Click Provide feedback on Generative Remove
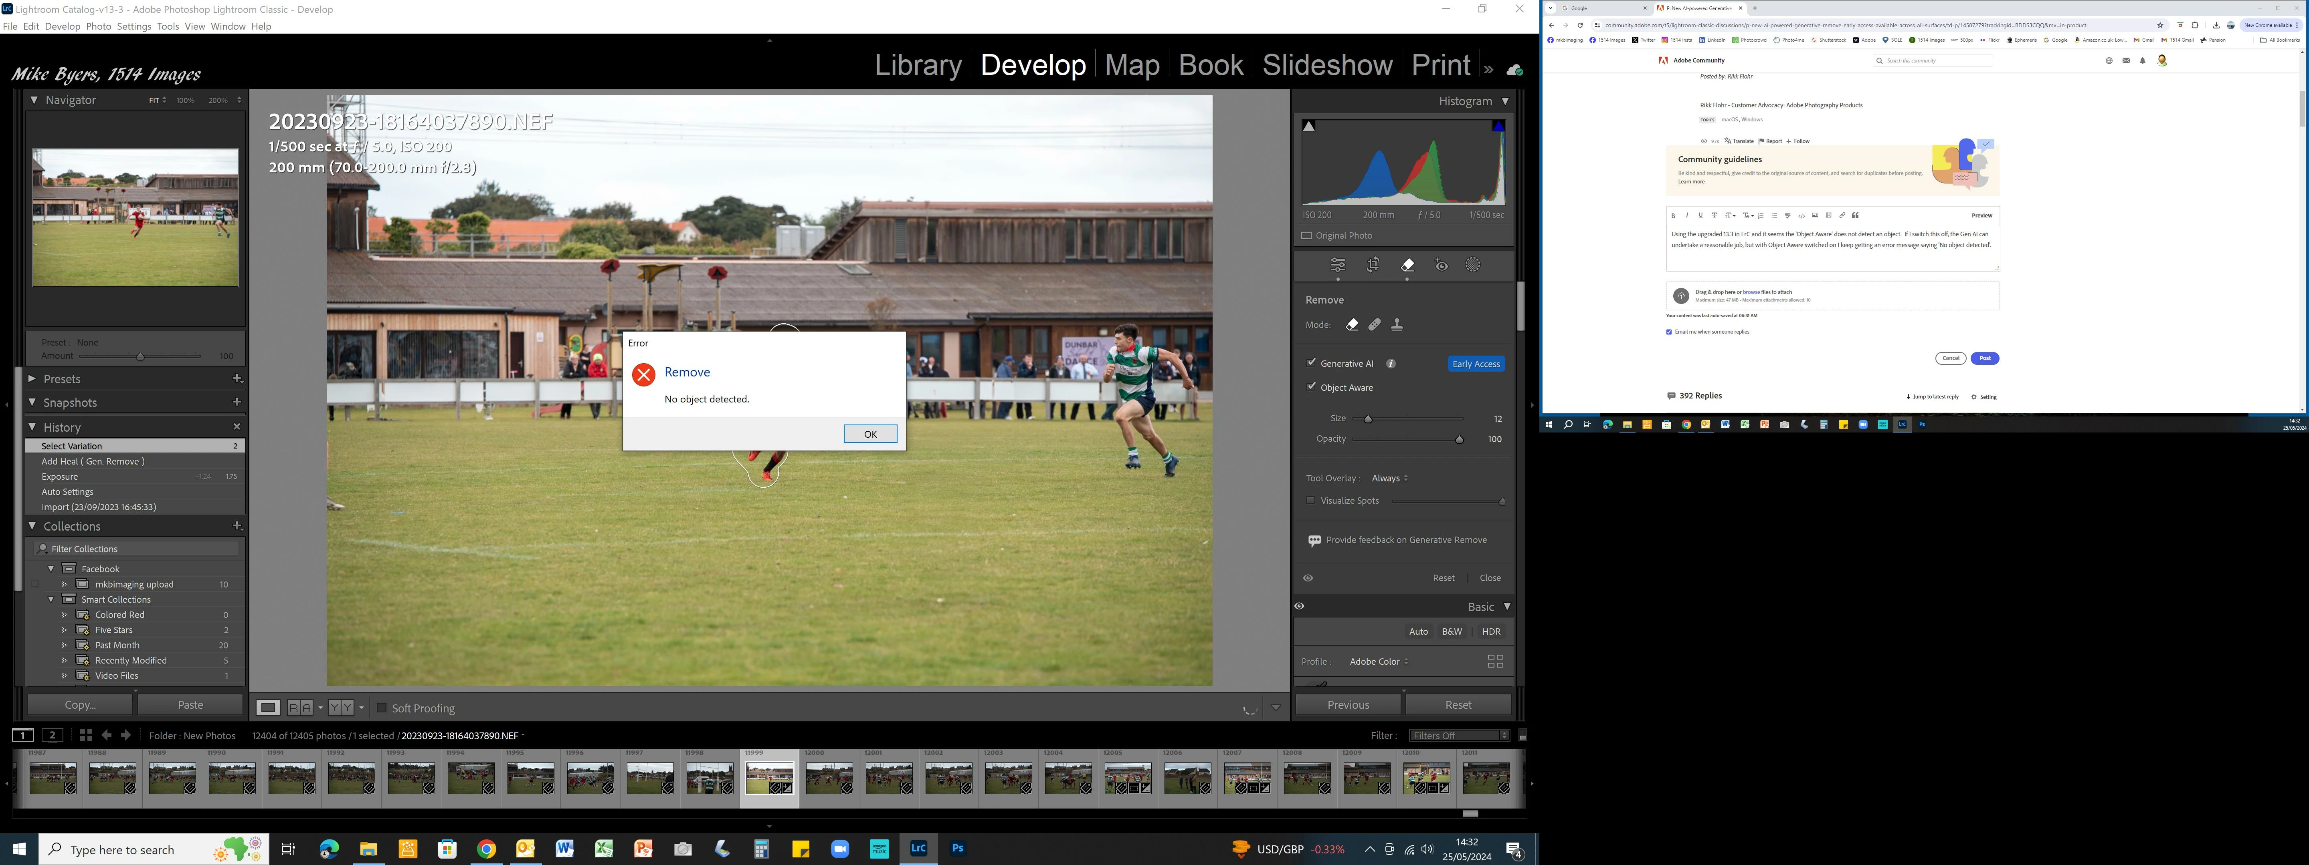 click(x=1405, y=540)
